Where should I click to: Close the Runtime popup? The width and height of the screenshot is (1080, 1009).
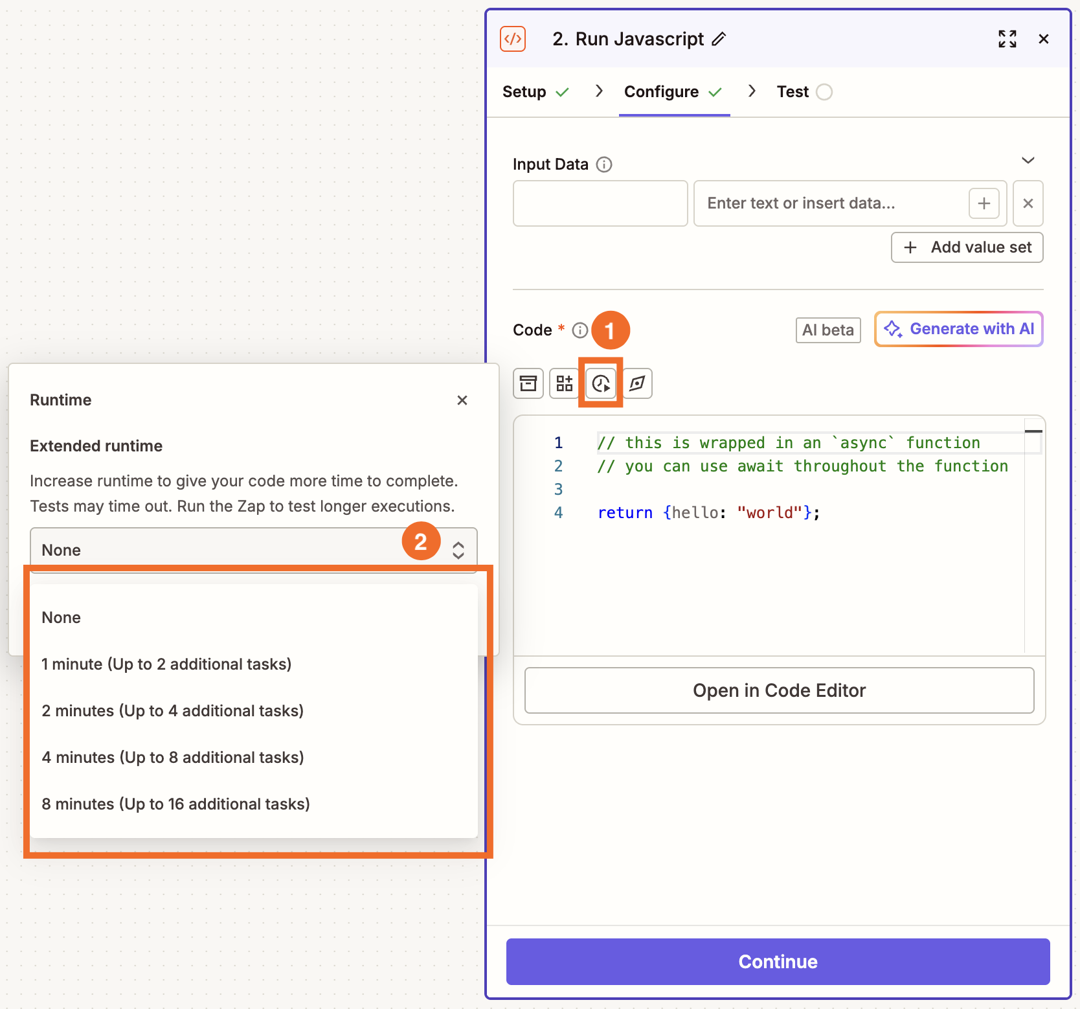[x=462, y=400]
